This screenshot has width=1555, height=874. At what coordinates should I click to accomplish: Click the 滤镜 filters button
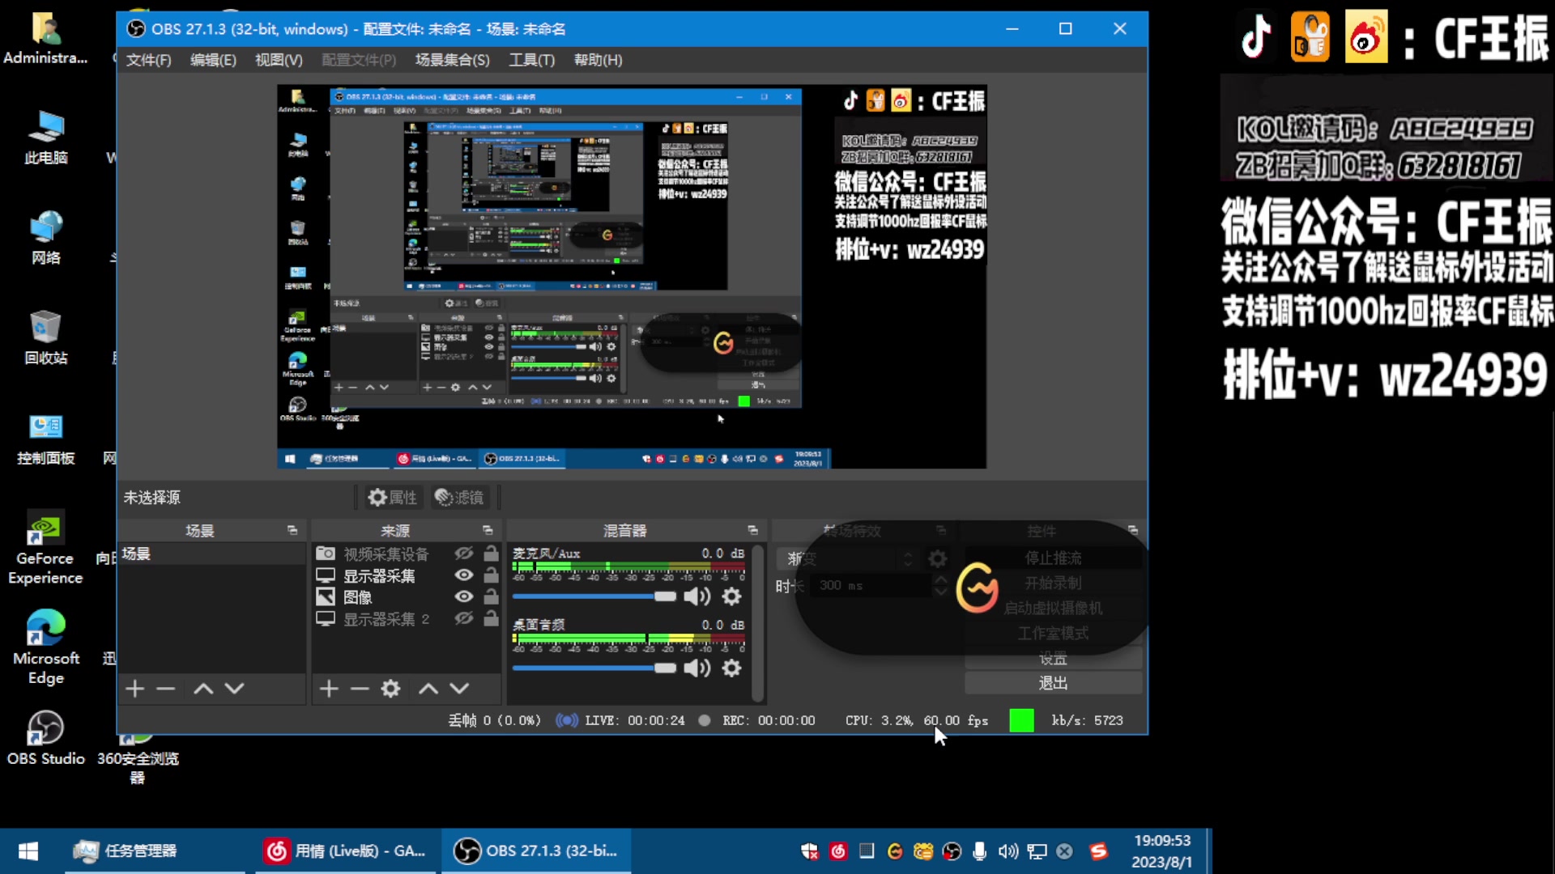pyautogui.click(x=459, y=498)
